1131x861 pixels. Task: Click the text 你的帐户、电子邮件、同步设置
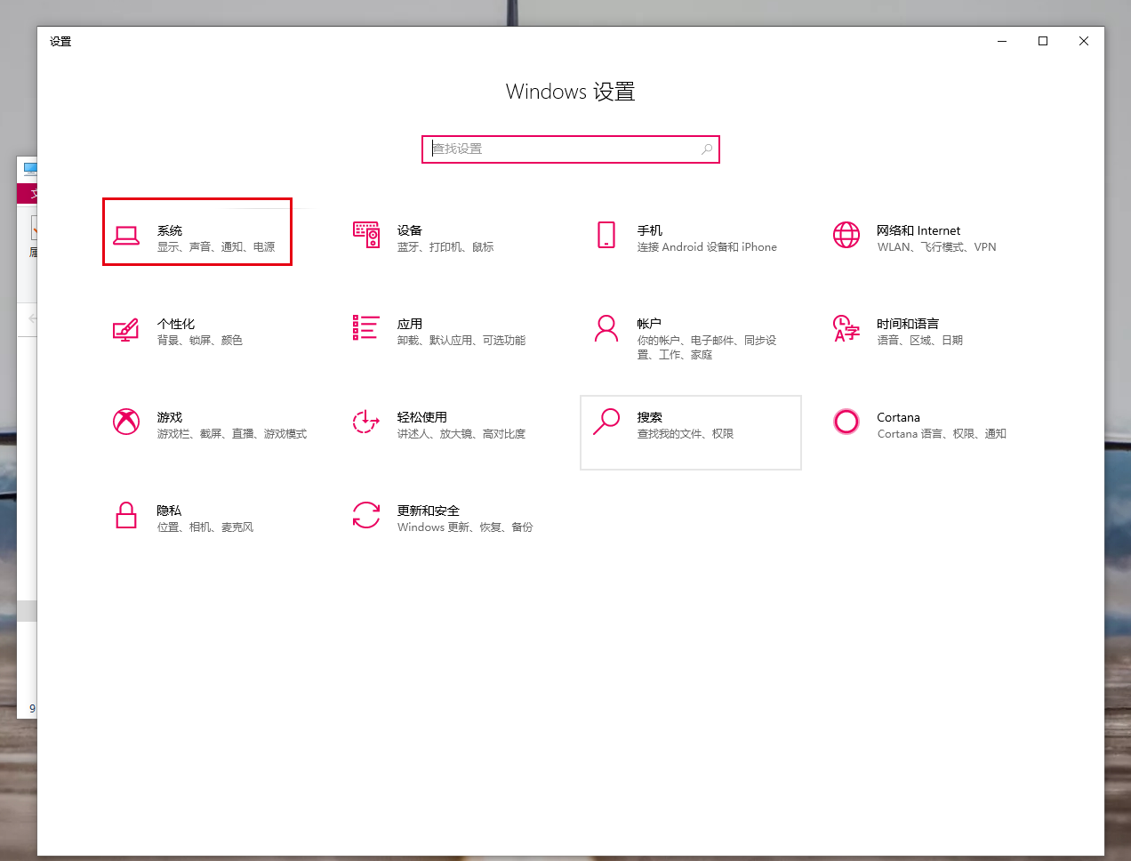707,348
